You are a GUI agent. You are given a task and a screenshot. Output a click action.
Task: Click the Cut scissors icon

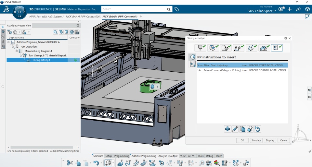(x=70, y=163)
